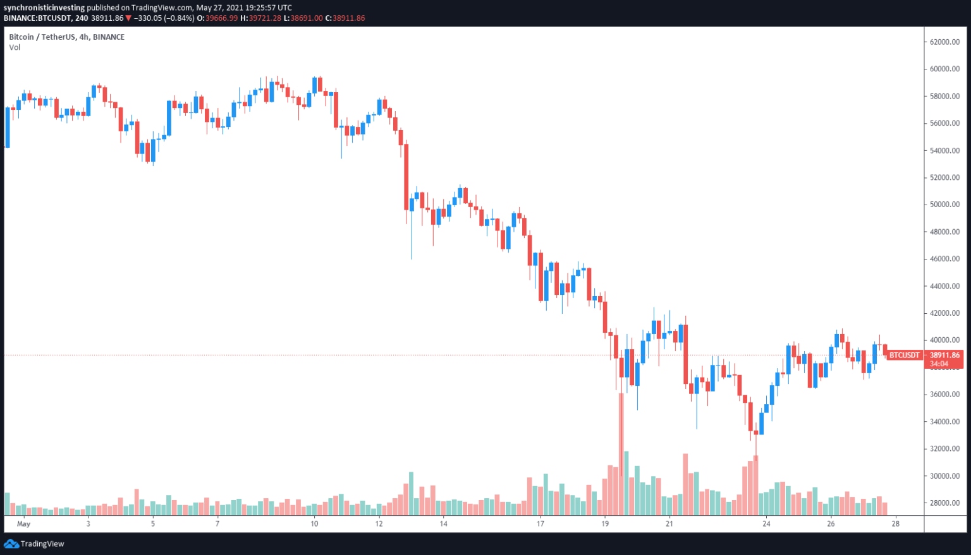Click the 28 date marker on time axis
The image size is (971, 555).
[895, 523]
